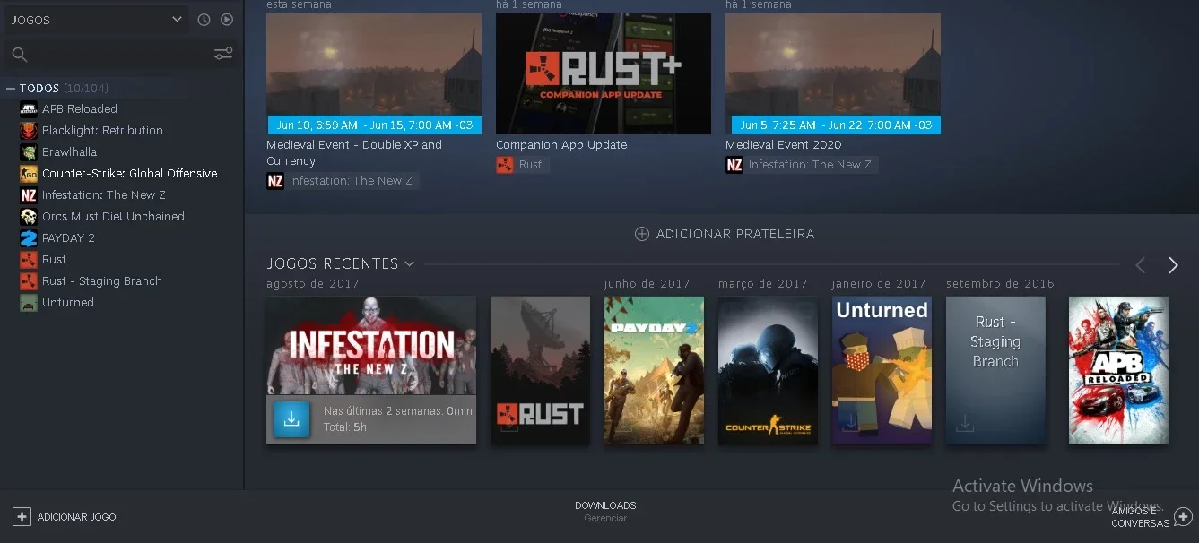This screenshot has height=543, width=1199.
Task: Open PAYDAY 2 cover in recent games
Action: pos(655,370)
